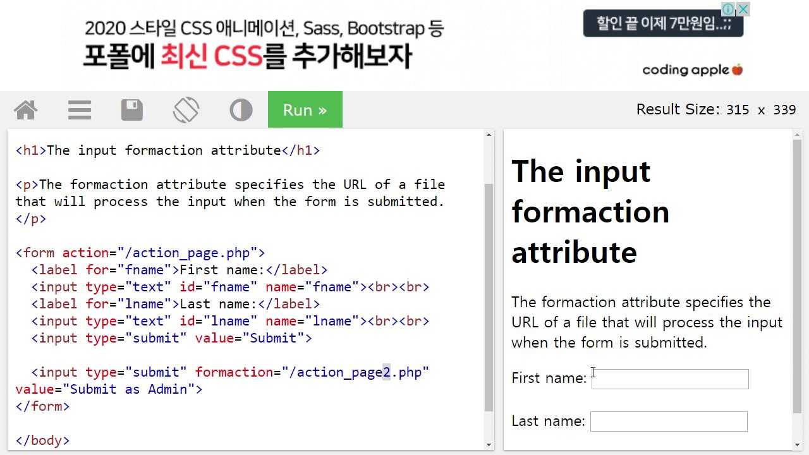Go to the W3Schools home icon
The width and height of the screenshot is (809, 455).
pyautogui.click(x=26, y=110)
